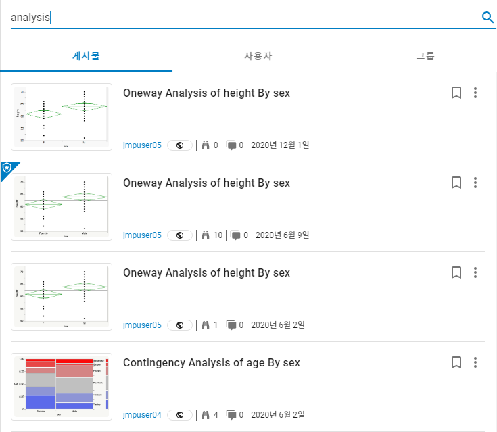Switch to the 사용자 tab
Screen dimensions: 497x432
pyautogui.click(x=258, y=56)
